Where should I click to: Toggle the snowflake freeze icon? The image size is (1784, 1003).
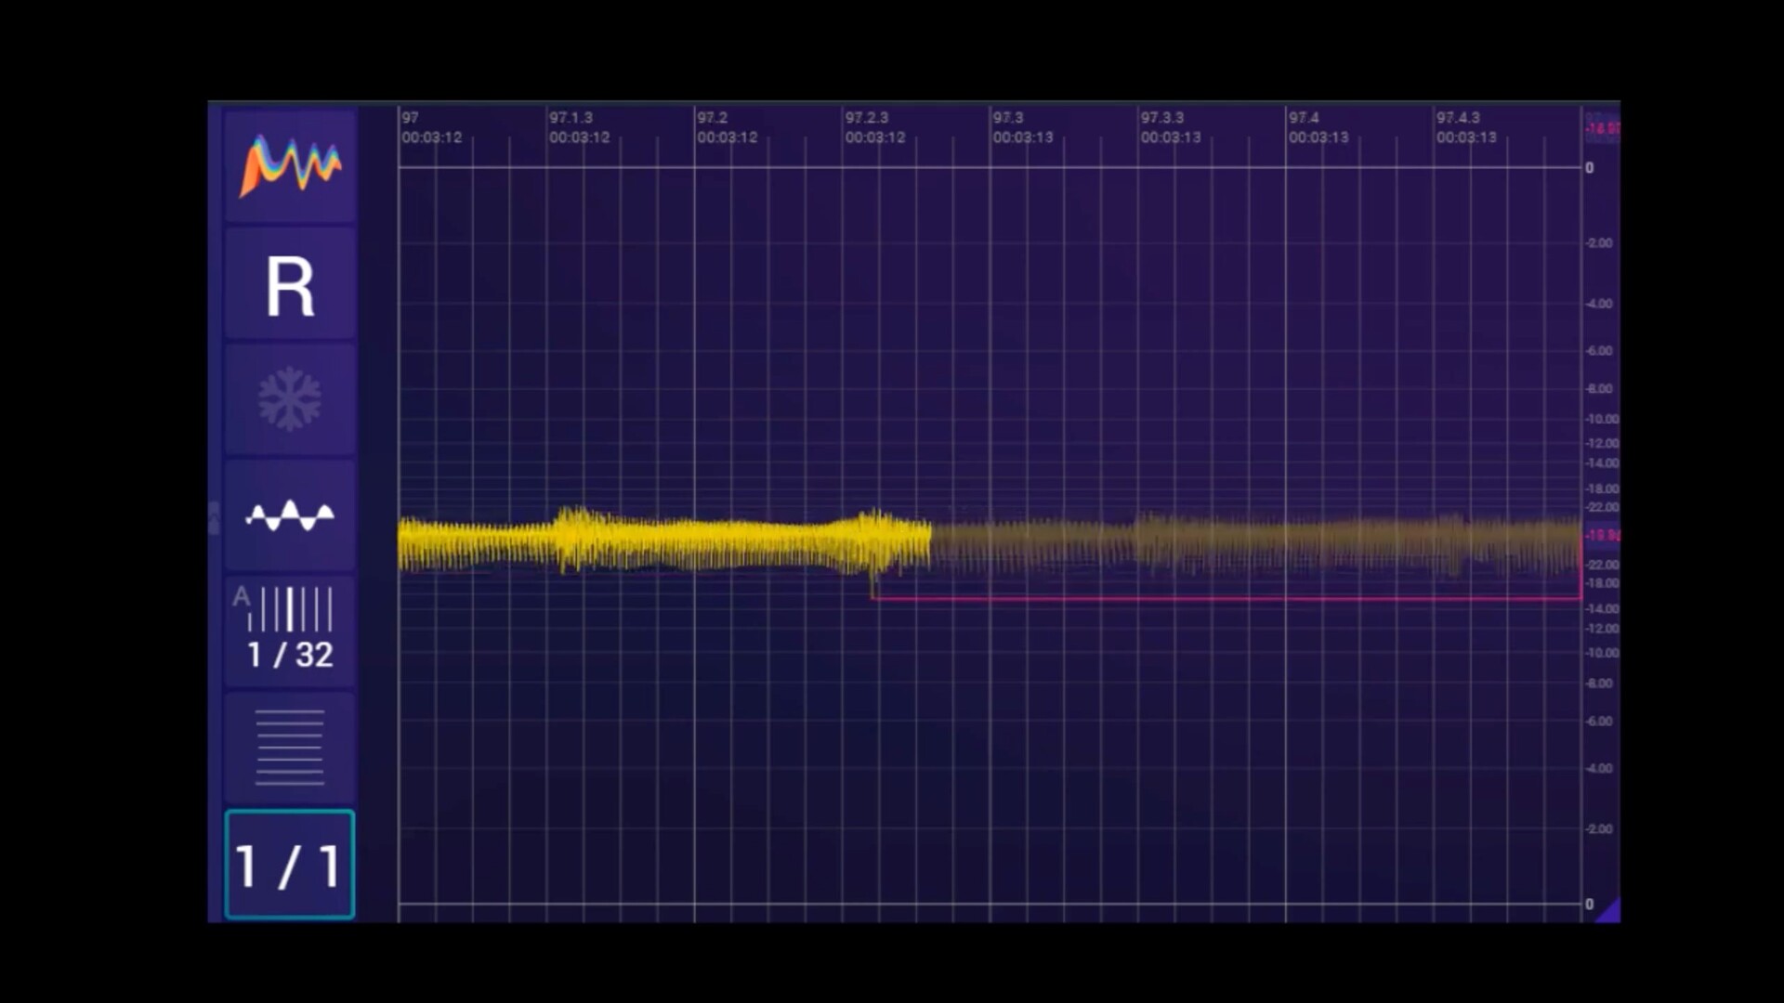pos(290,399)
